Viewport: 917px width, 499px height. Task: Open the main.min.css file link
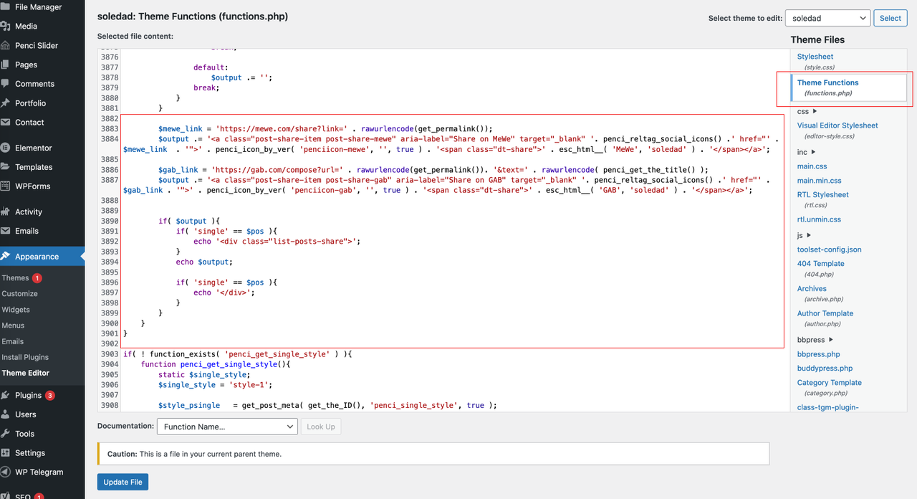pos(820,181)
